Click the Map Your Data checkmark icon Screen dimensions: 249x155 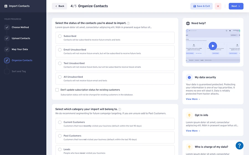coord(7,49)
